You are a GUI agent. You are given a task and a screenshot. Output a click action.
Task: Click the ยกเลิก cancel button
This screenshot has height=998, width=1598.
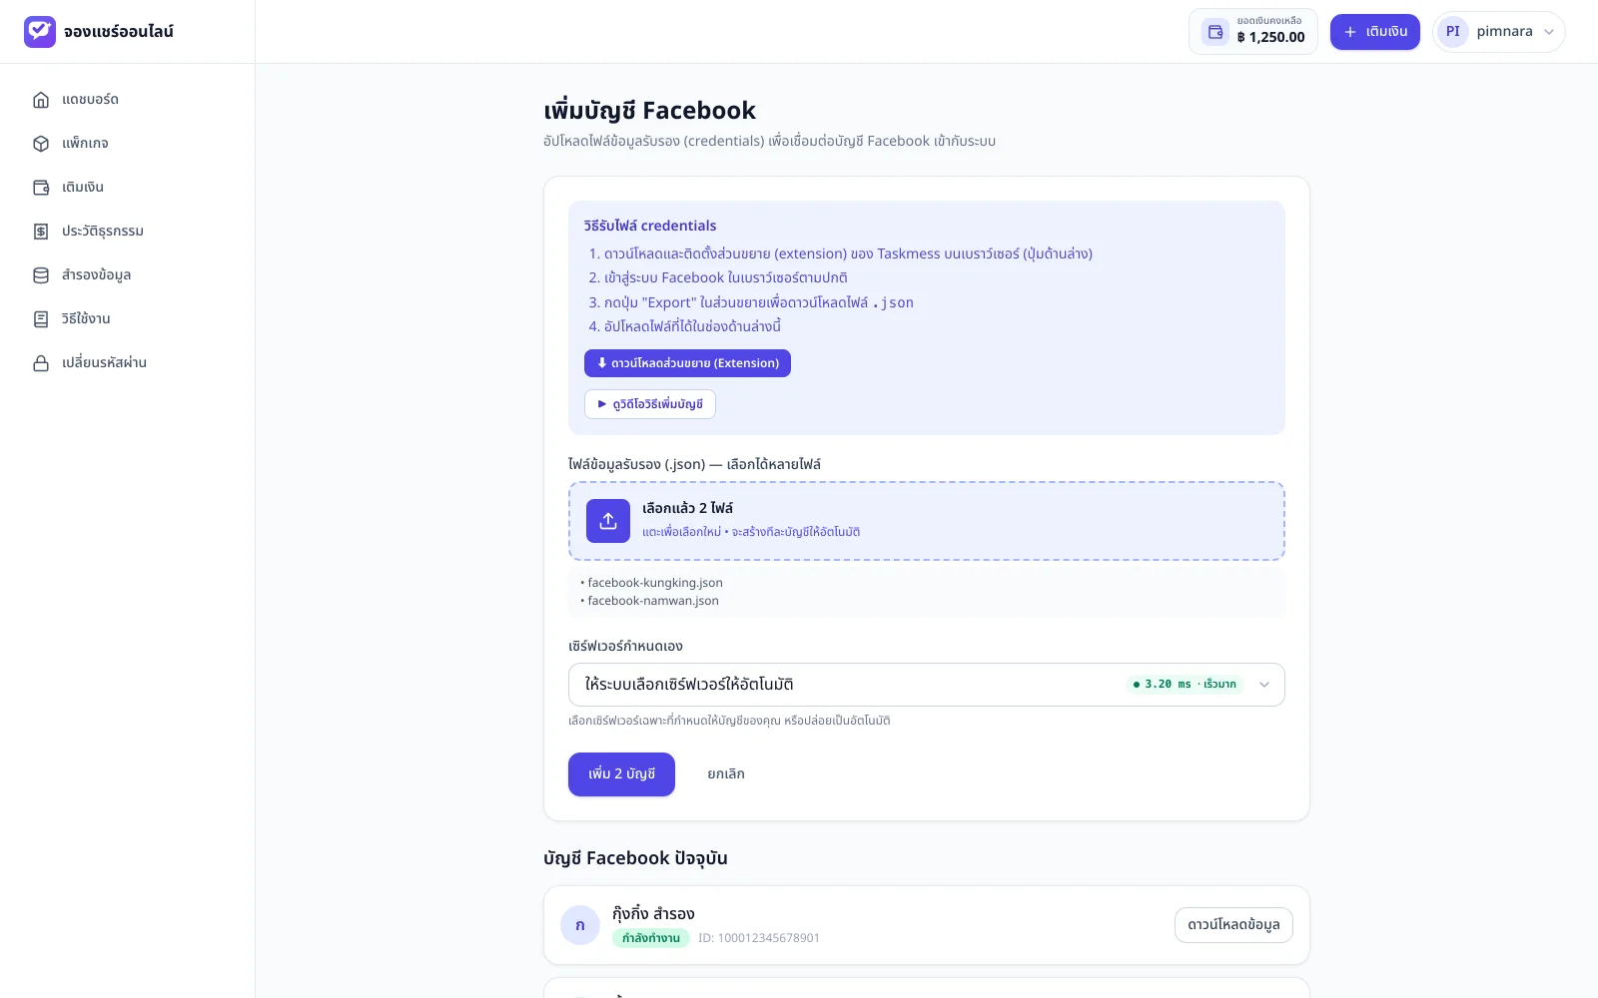click(726, 774)
